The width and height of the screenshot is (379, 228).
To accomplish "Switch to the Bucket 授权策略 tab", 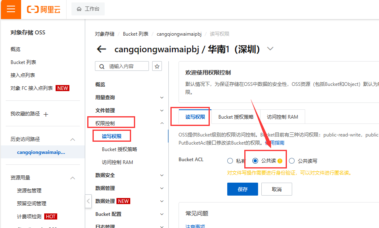I will pyautogui.click(x=236, y=117).
